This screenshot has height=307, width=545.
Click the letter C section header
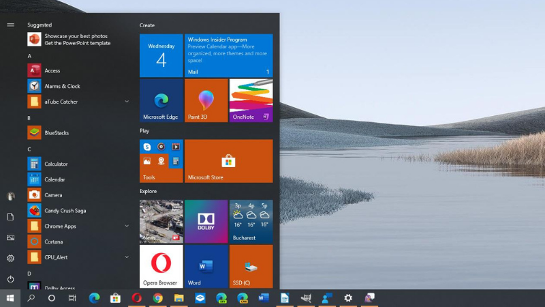click(29, 149)
